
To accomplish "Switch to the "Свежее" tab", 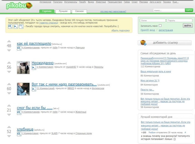I will click(x=79, y=11).
